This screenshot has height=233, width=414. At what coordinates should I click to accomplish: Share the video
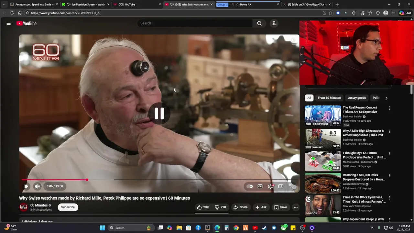(241, 207)
